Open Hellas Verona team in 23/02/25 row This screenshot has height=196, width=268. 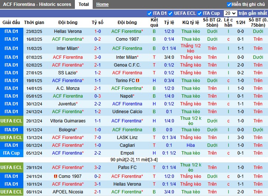tap(68, 31)
